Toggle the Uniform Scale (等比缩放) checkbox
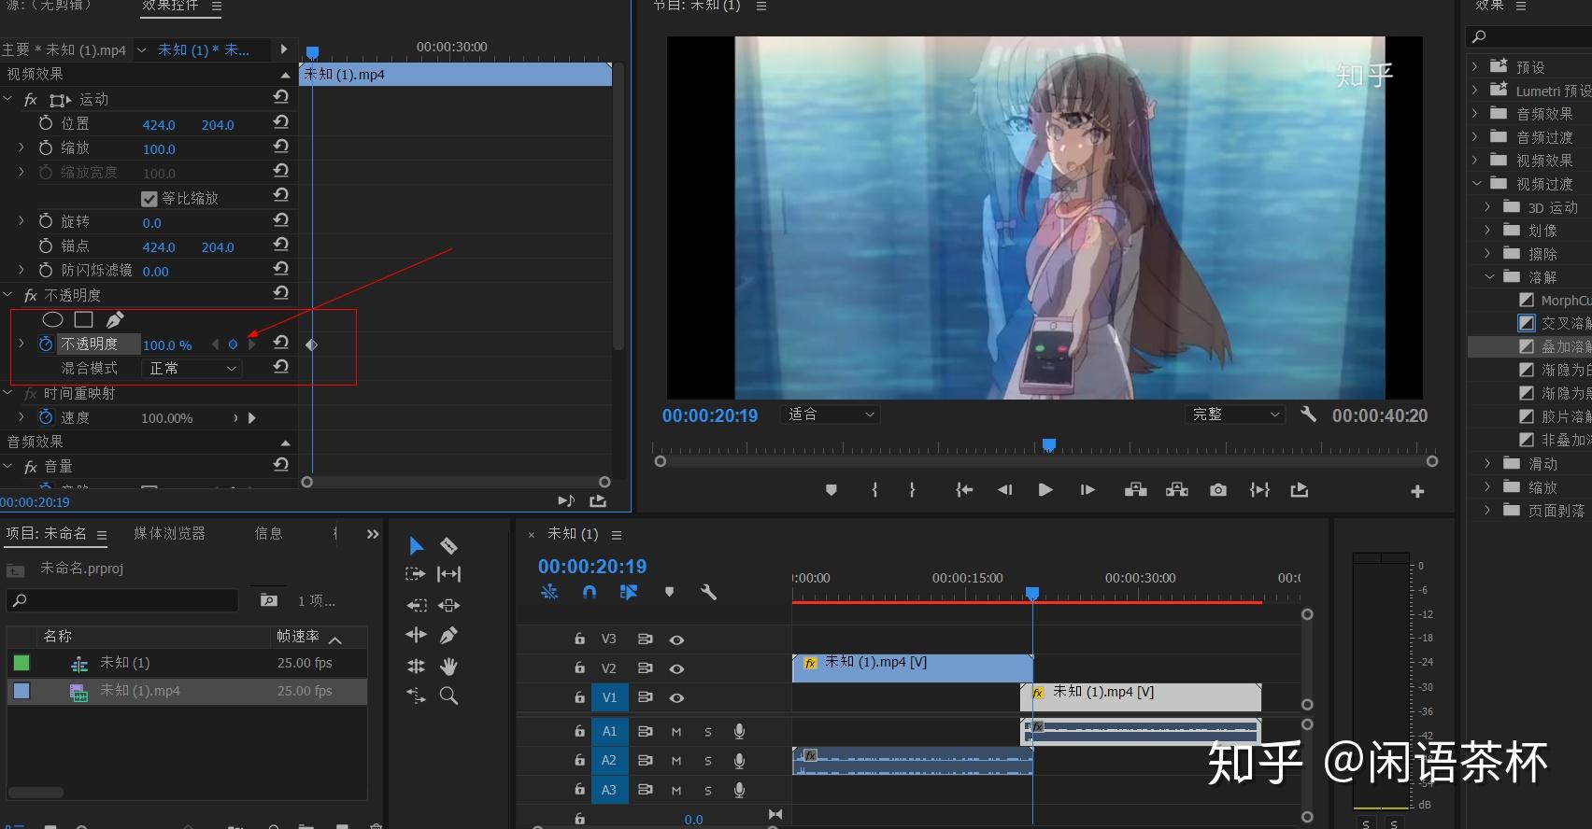 149,199
